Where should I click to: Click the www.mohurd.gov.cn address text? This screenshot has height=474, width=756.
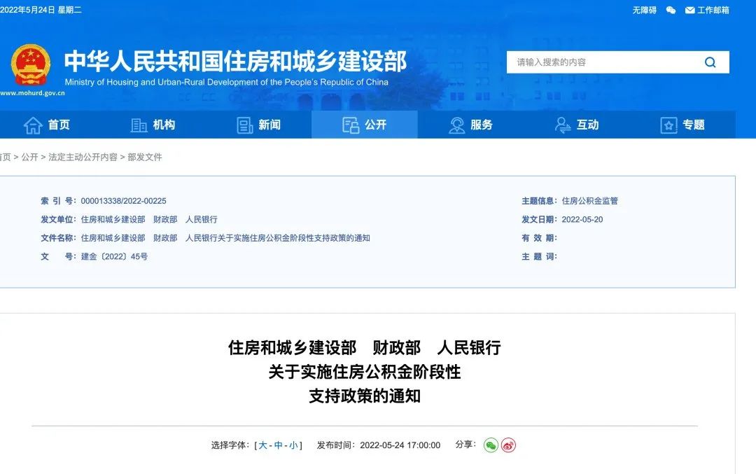32,93
